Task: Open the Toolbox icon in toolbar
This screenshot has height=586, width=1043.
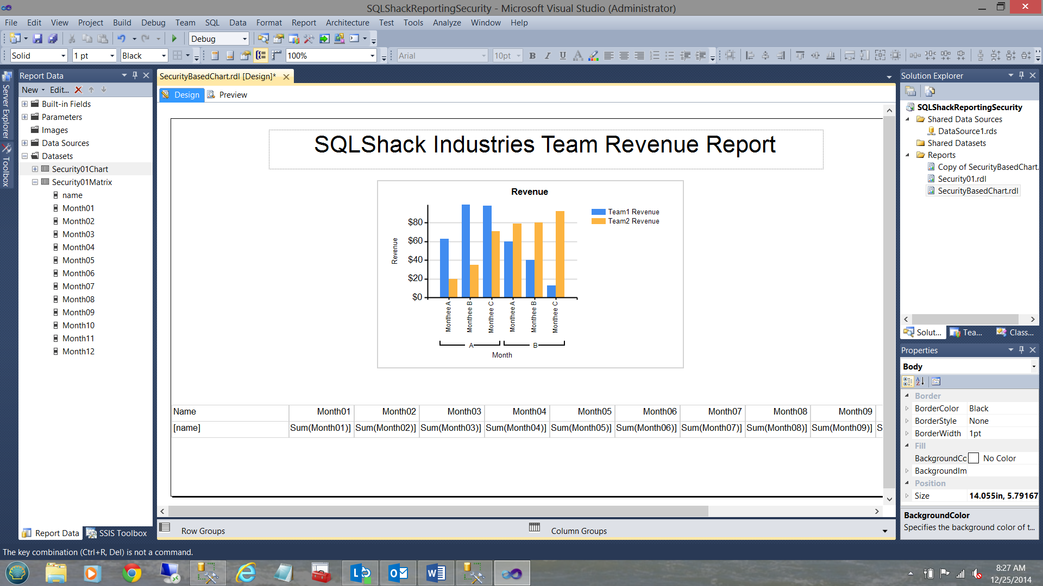Action: pyautogui.click(x=309, y=39)
